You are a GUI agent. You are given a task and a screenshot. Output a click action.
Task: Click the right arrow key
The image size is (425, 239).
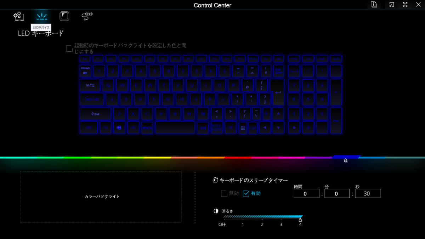tap(294, 128)
